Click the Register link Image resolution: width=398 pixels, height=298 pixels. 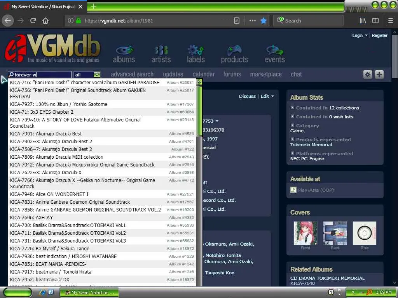[380, 35]
